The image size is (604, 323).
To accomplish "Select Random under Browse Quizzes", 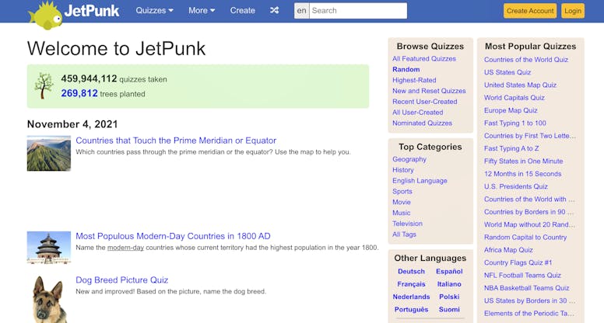I will tap(406, 70).
